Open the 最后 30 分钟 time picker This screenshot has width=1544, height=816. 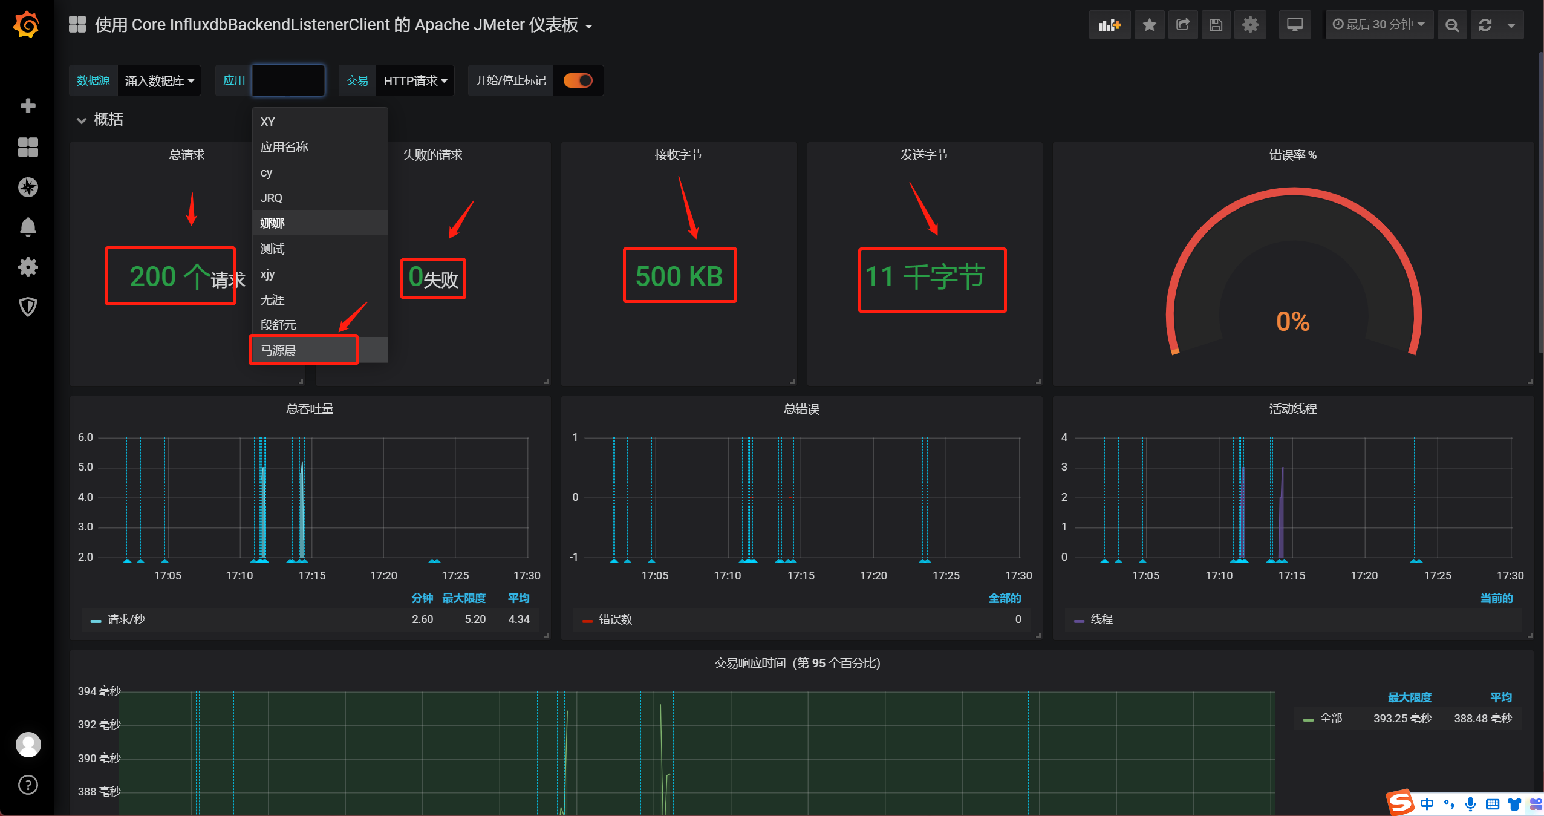(x=1379, y=25)
